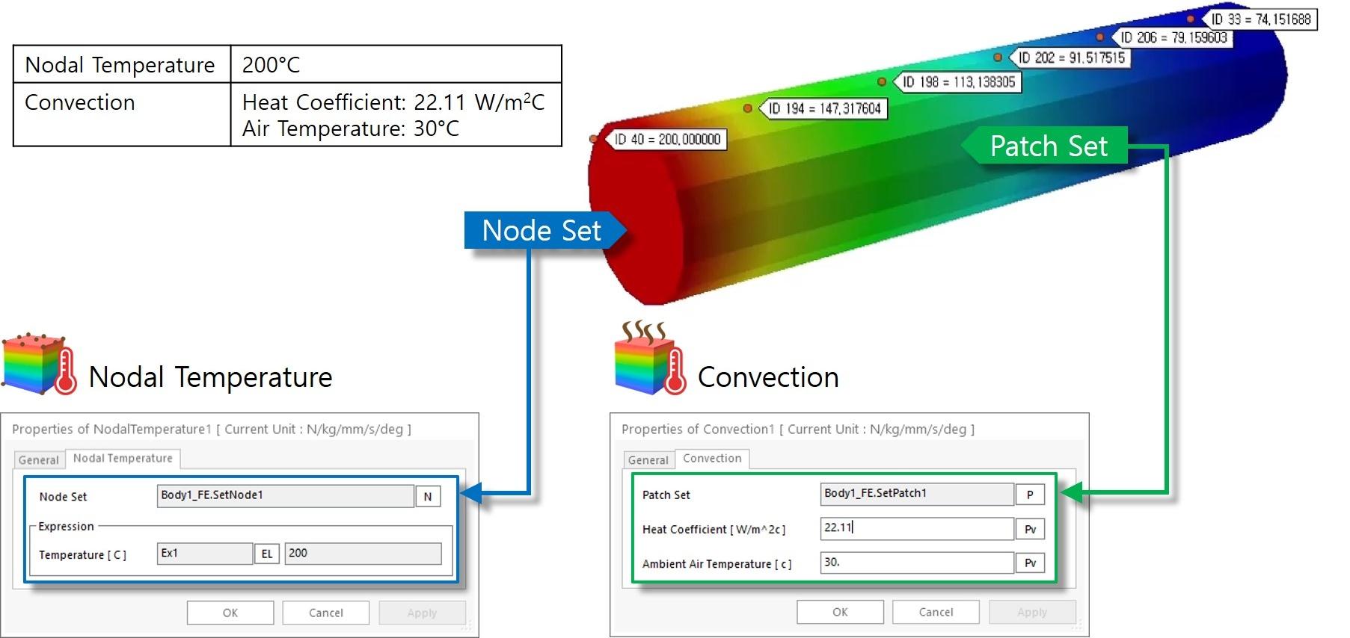Switch to General tab in NodalTemperature1 dialog
The image size is (1350, 638).
point(38,459)
